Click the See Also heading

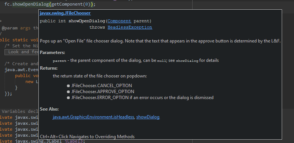click(x=49, y=109)
